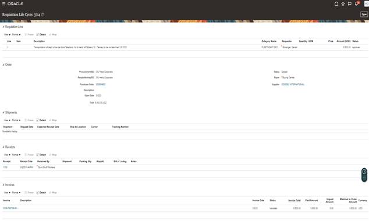369x221 pixels.
Task: Detach the Requisition Line table
Action: pos(41,34)
